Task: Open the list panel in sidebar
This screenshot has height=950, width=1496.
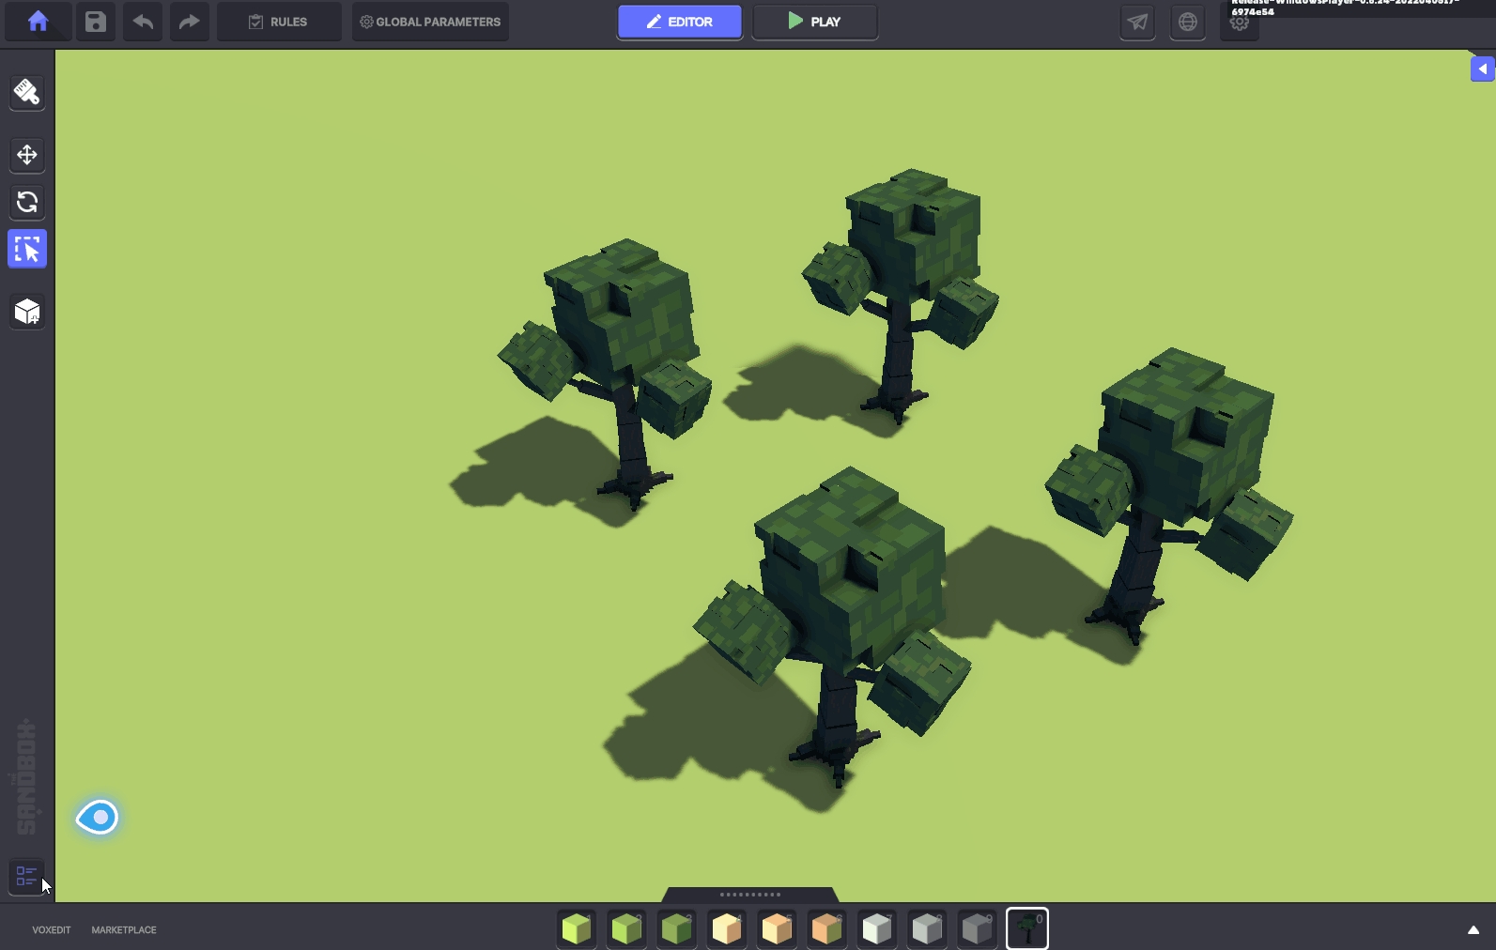Action: pyautogui.click(x=26, y=877)
